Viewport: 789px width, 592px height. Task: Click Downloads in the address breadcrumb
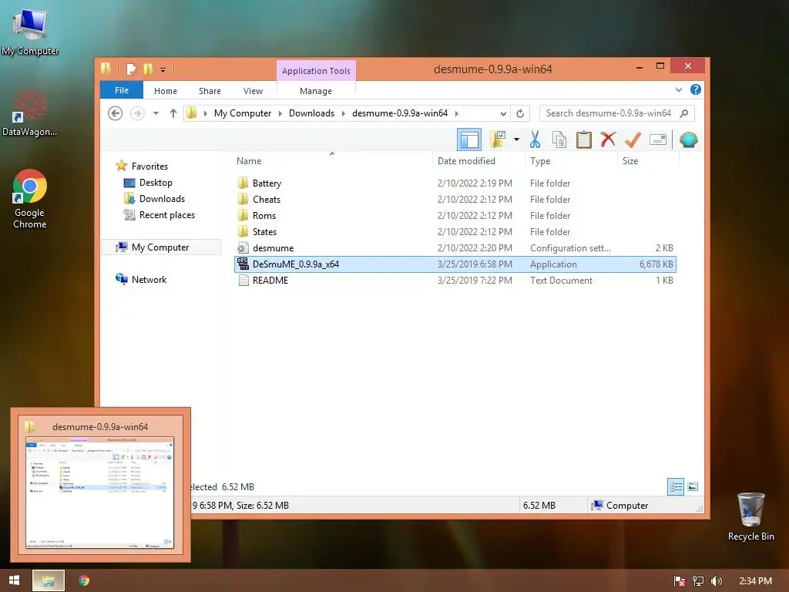point(311,113)
